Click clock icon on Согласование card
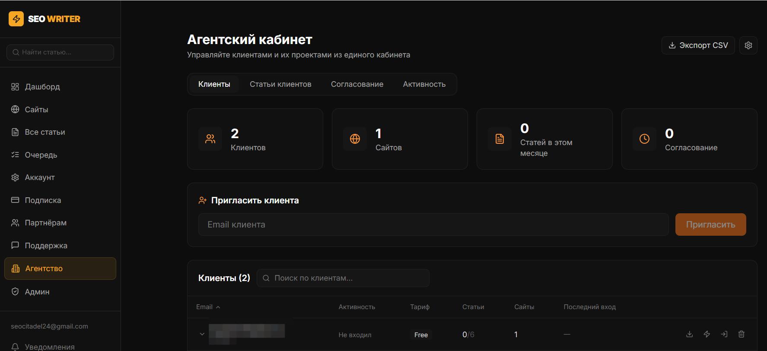 click(x=644, y=139)
